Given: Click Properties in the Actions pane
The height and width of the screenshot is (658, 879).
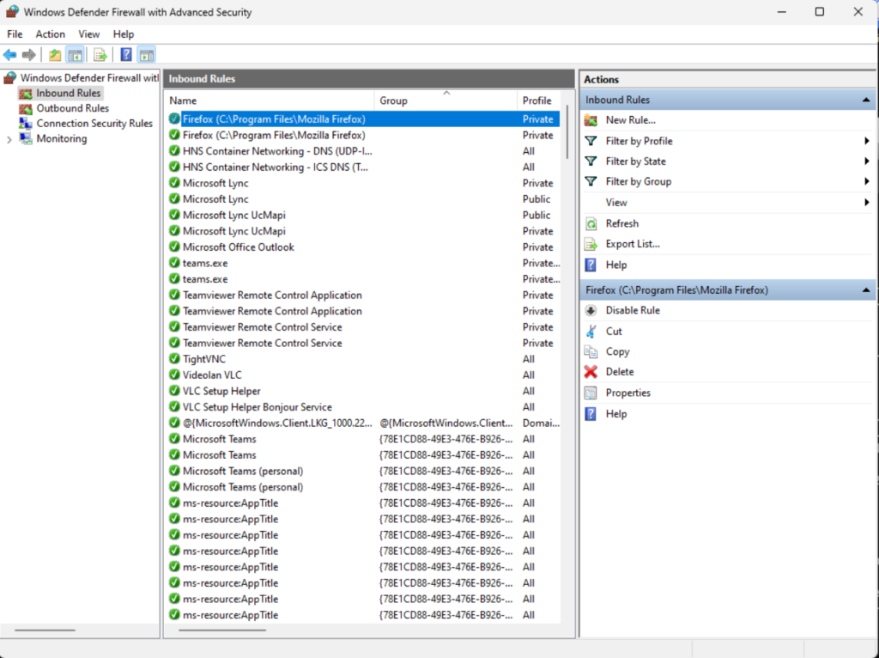Looking at the screenshot, I should click(x=627, y=393).
